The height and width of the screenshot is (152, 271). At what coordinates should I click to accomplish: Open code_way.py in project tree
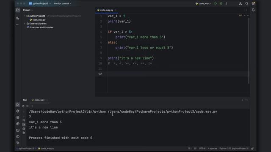click(38, 20)
